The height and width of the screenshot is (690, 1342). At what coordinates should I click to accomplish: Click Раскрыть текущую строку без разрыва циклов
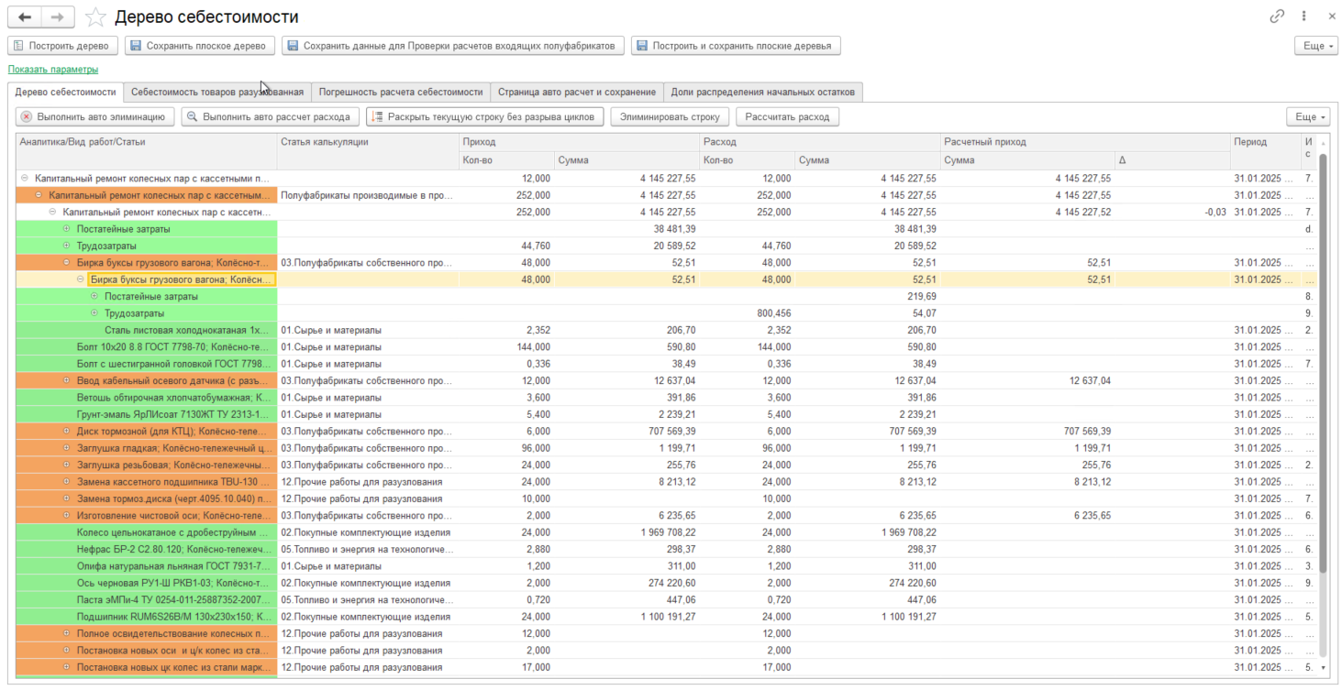tap(485, 117)
